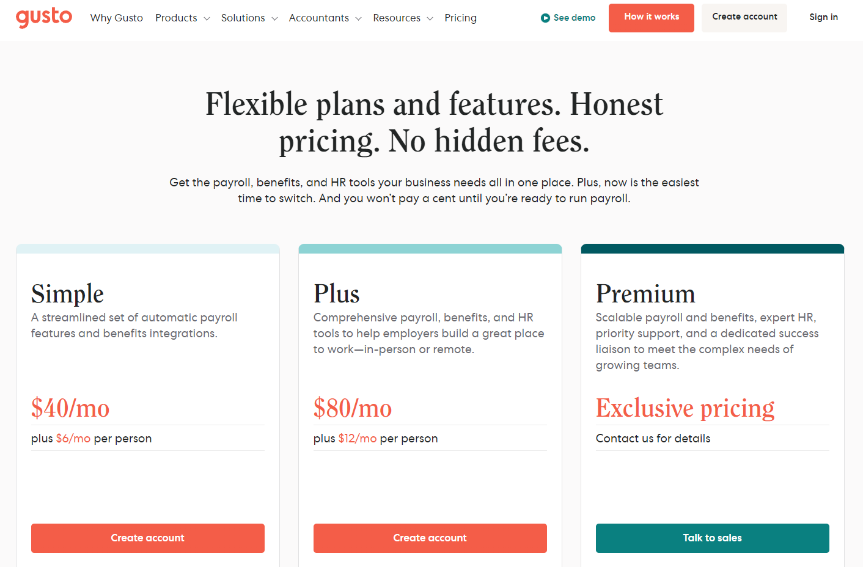Click the Gusto logo
Screen dimensions: 863x567
pyautogui.click(x=43, y=17)
